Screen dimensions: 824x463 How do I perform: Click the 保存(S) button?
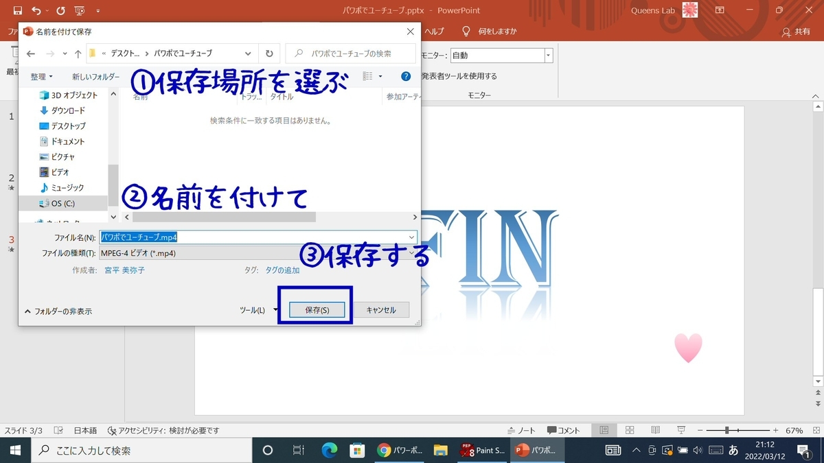(x=317, y=309)
